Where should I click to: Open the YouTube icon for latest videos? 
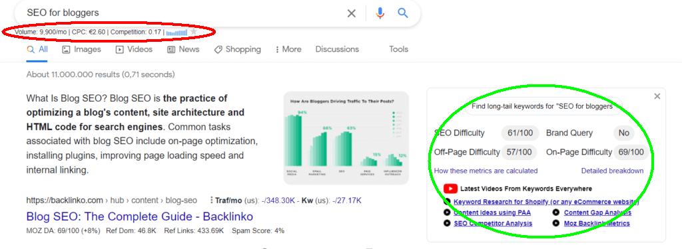(450, 189)
